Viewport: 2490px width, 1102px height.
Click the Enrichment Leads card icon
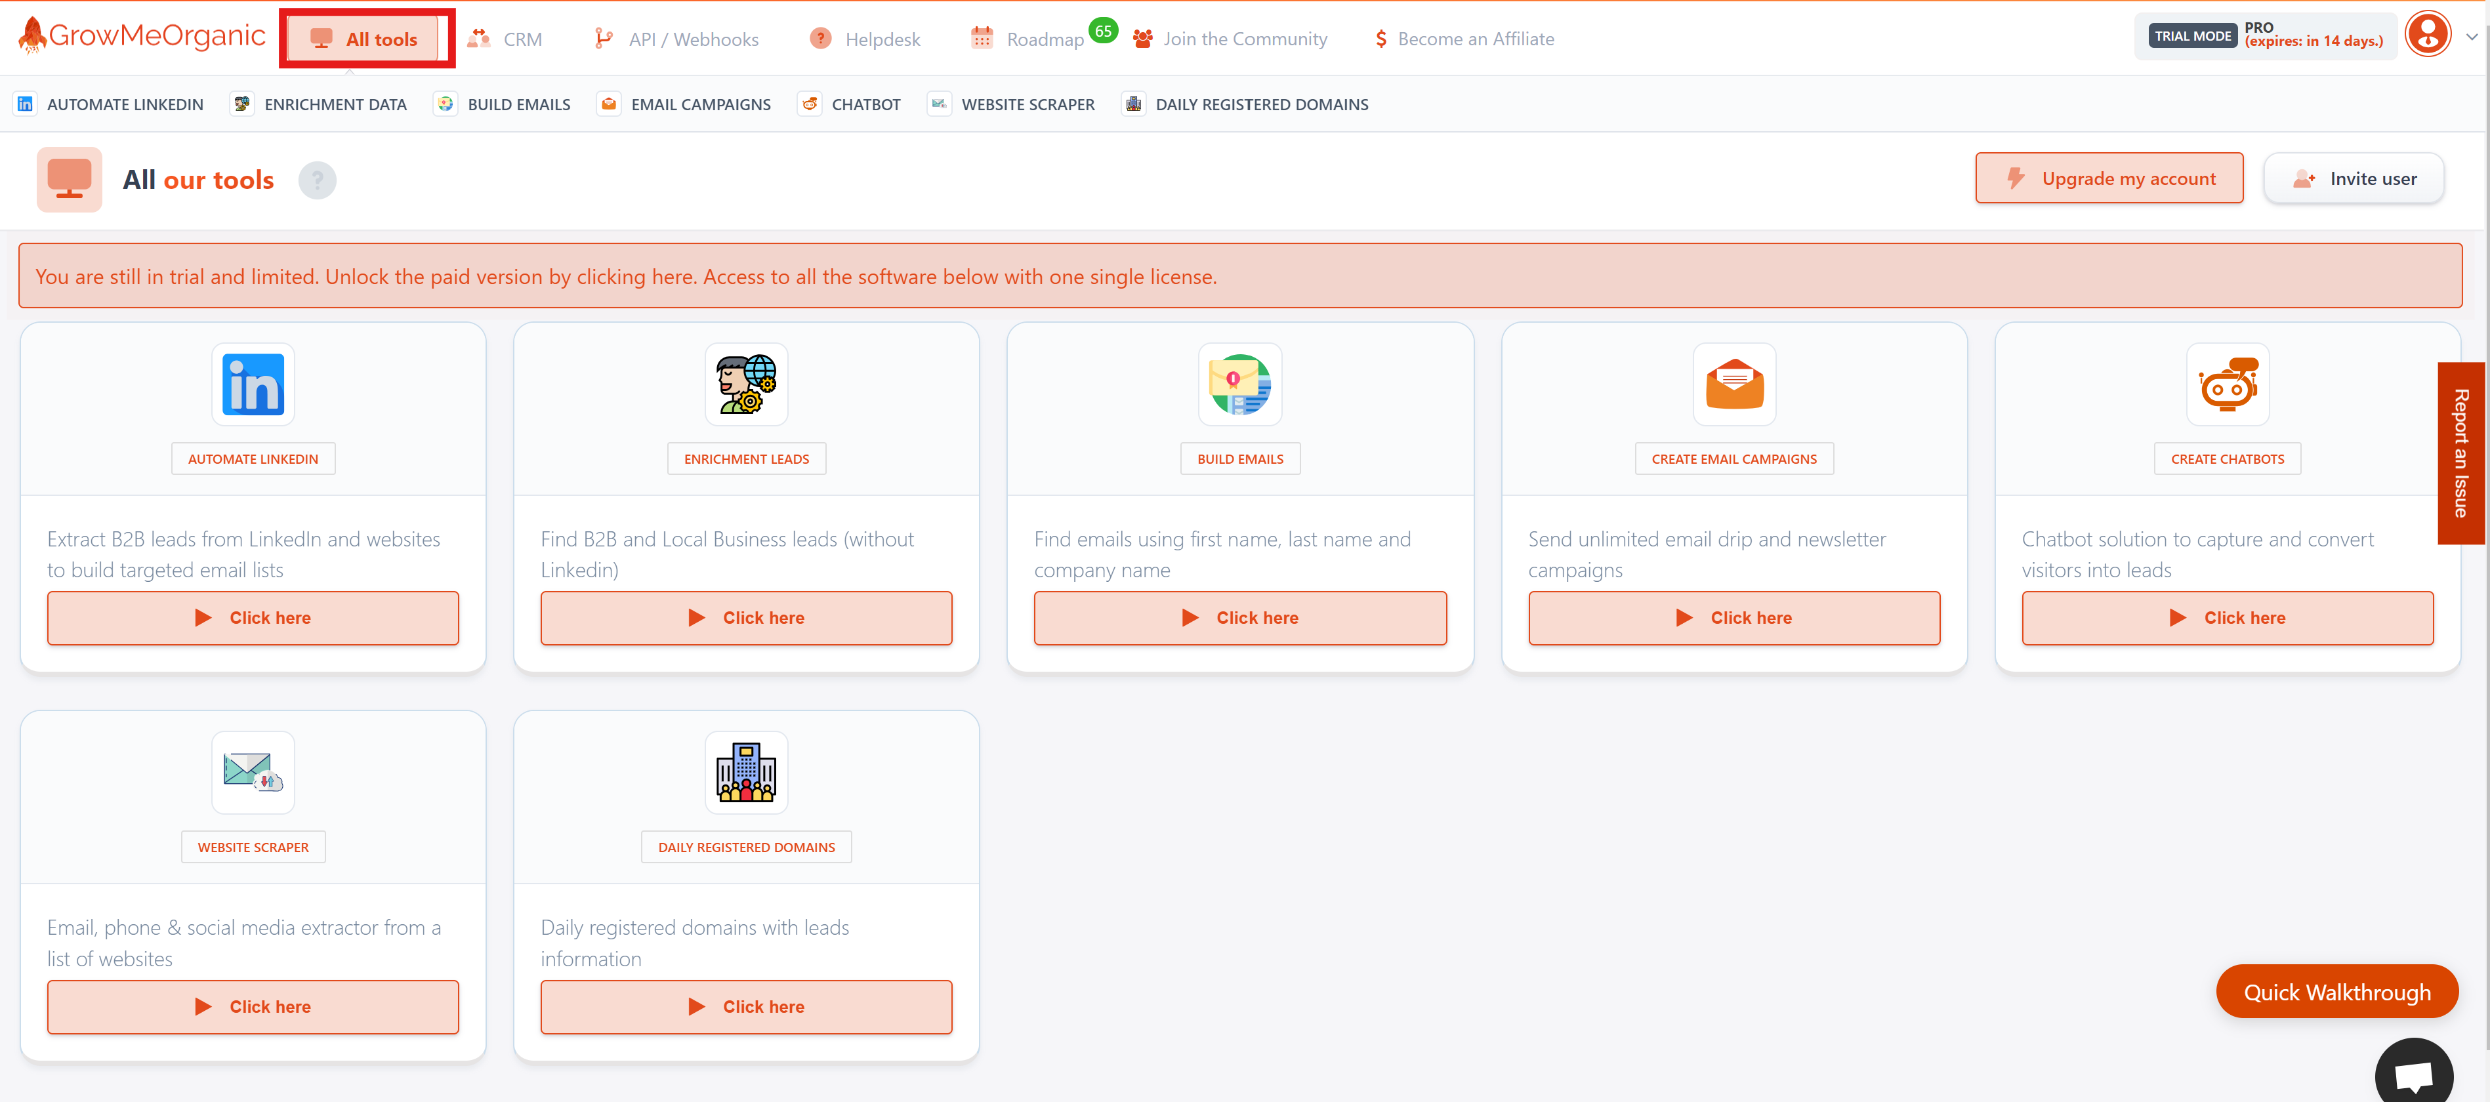tap(746, 385)
